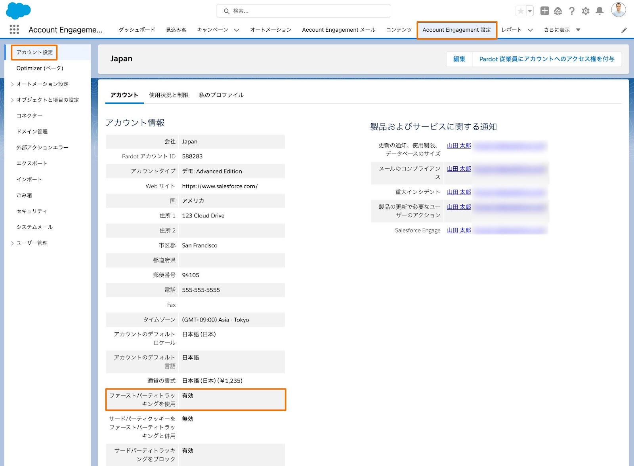
Task: Open the レポート tab
Action: (512, 30)
